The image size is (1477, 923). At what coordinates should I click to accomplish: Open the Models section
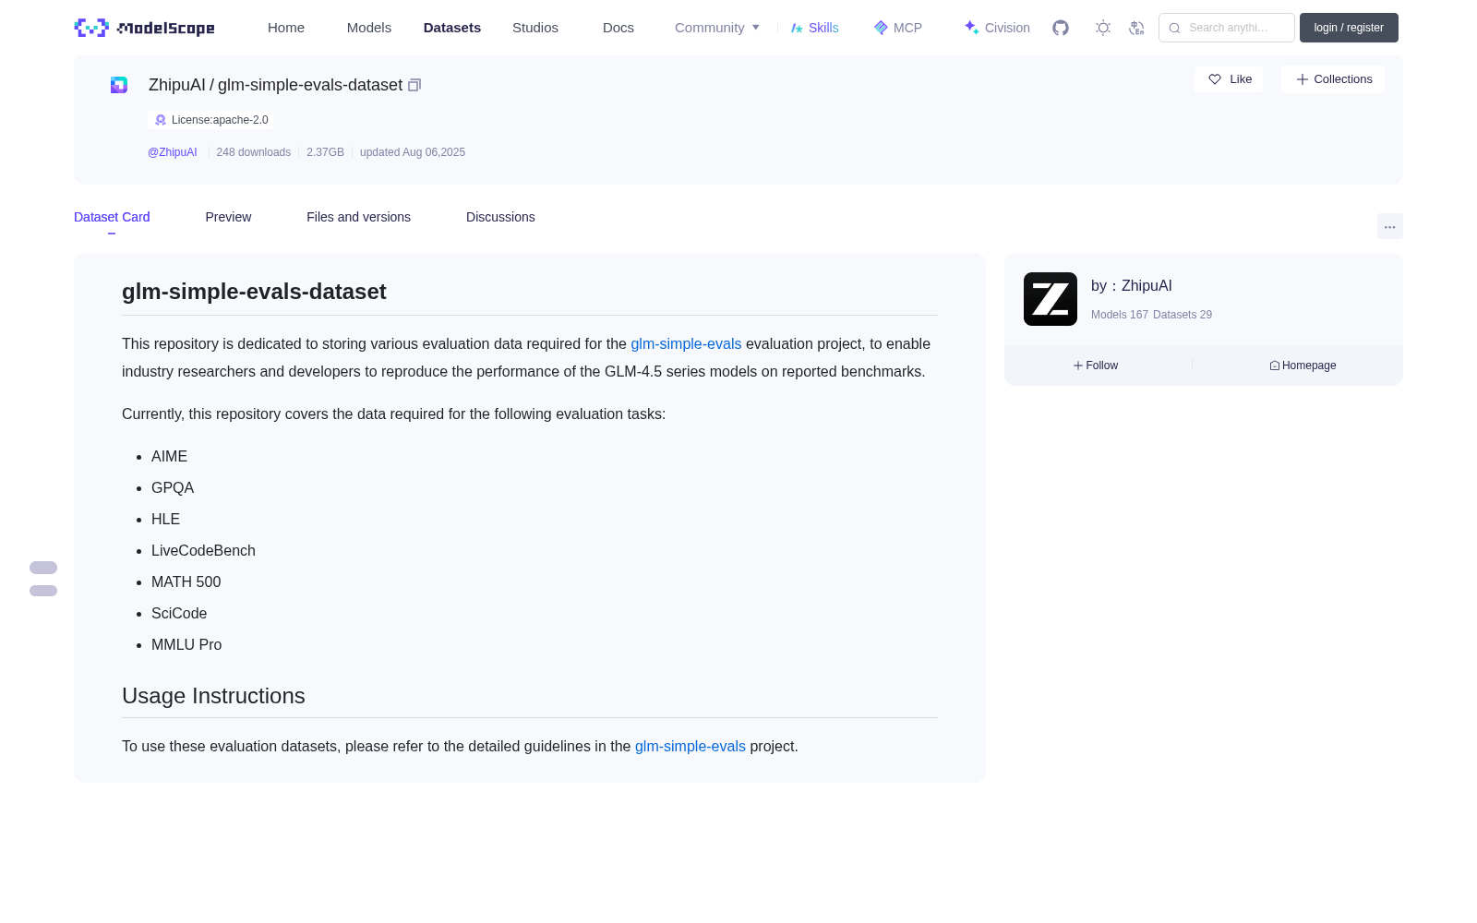click(x=369, y=28)
